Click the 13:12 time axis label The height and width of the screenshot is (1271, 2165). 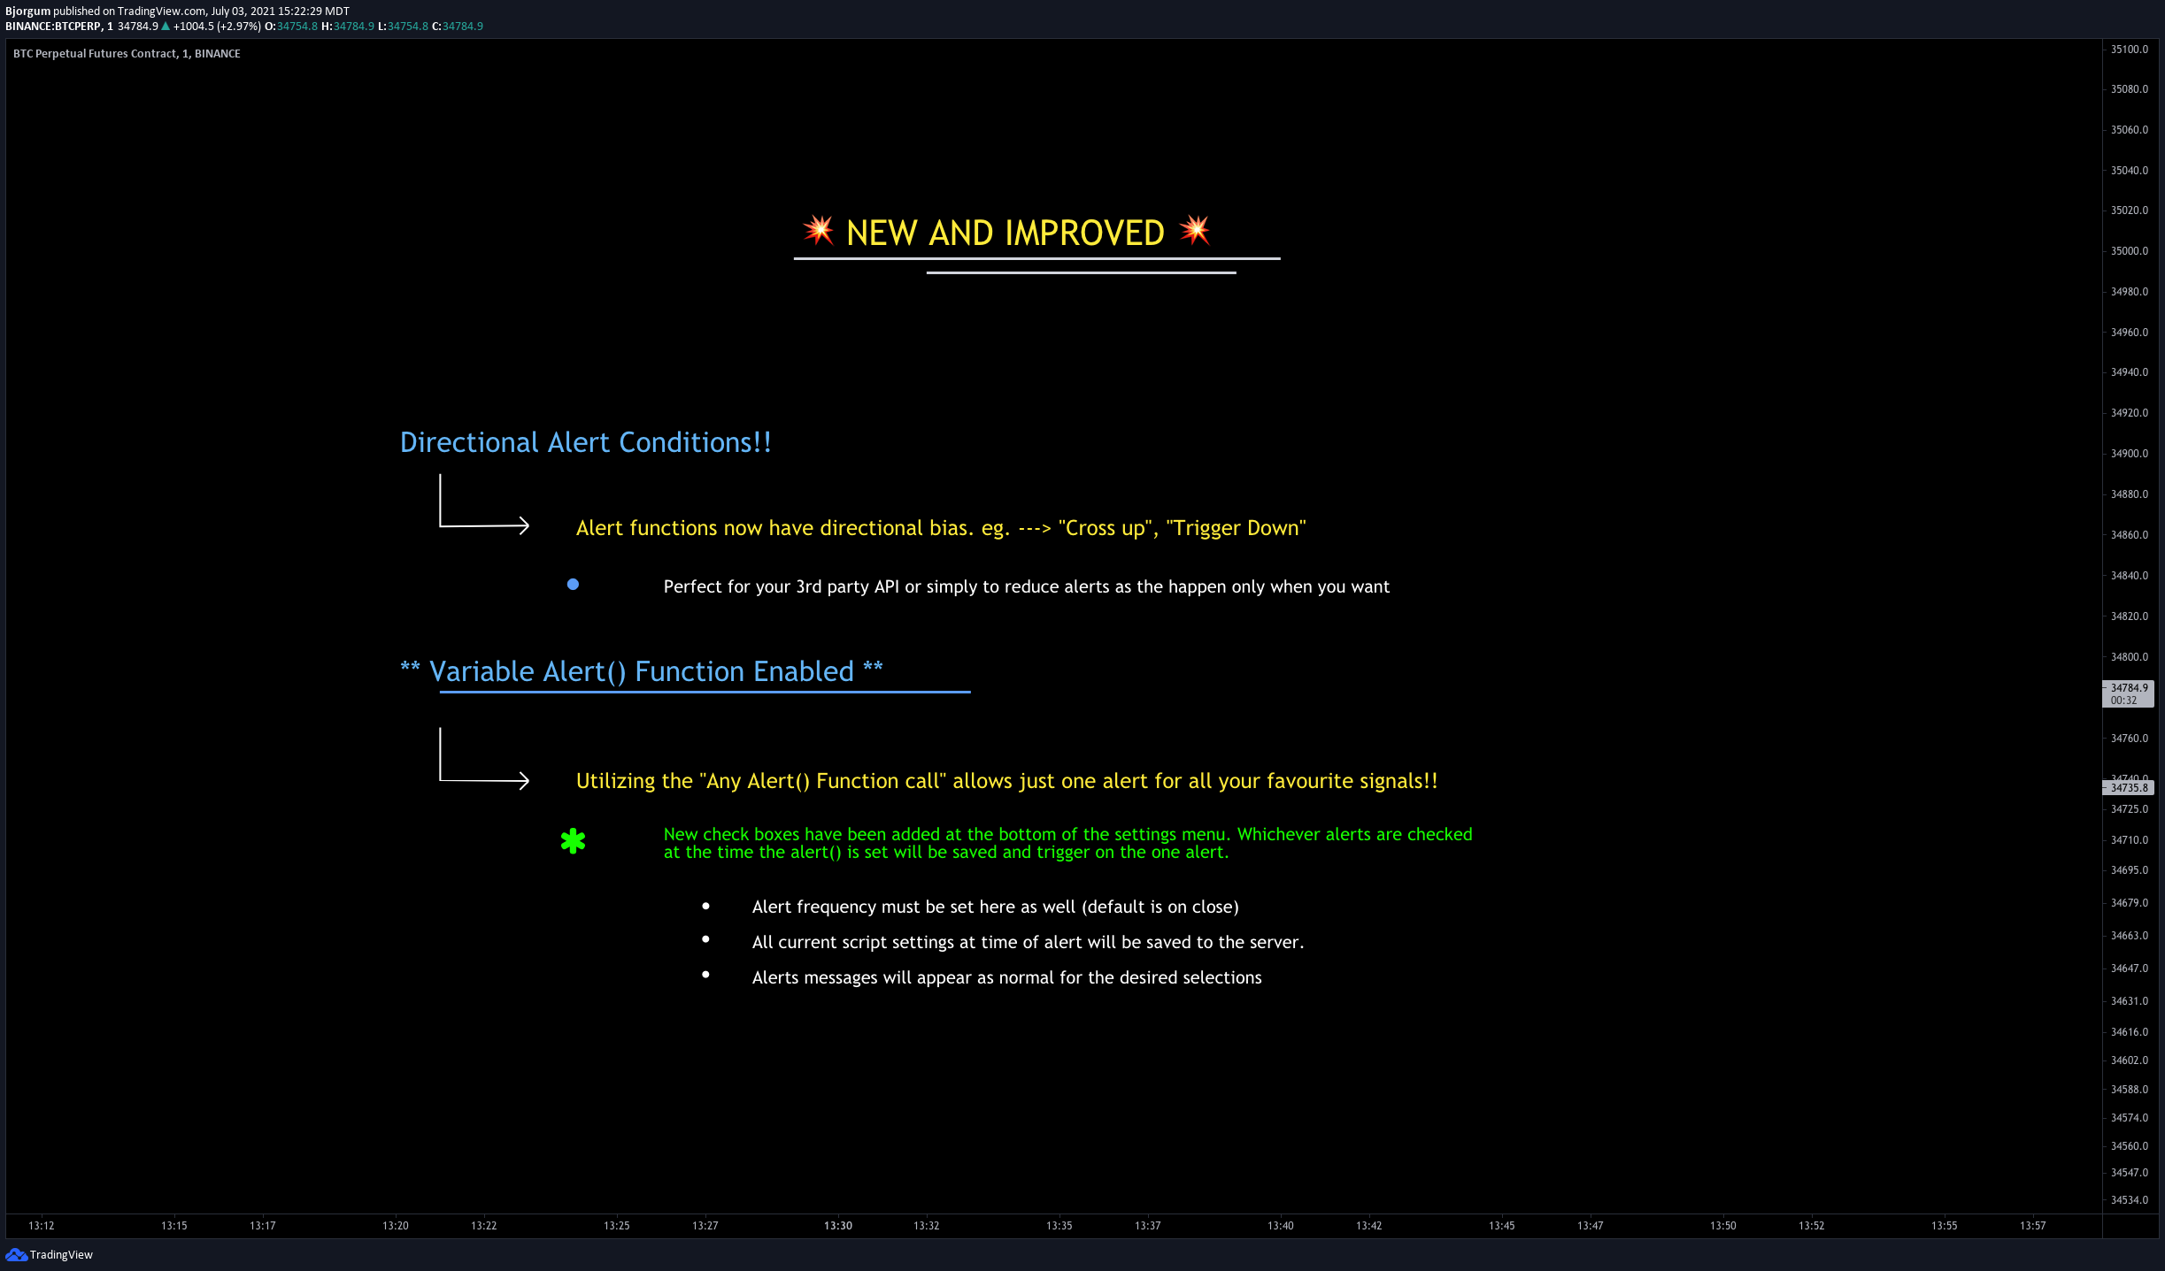[42, 1226]
